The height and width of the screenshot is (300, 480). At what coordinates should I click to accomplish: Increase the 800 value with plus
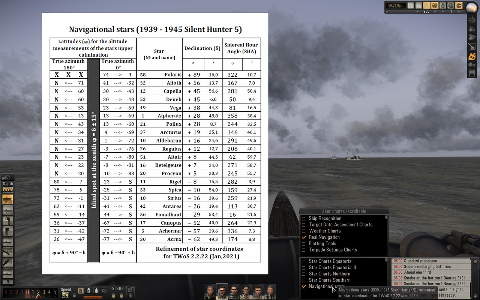435,12
